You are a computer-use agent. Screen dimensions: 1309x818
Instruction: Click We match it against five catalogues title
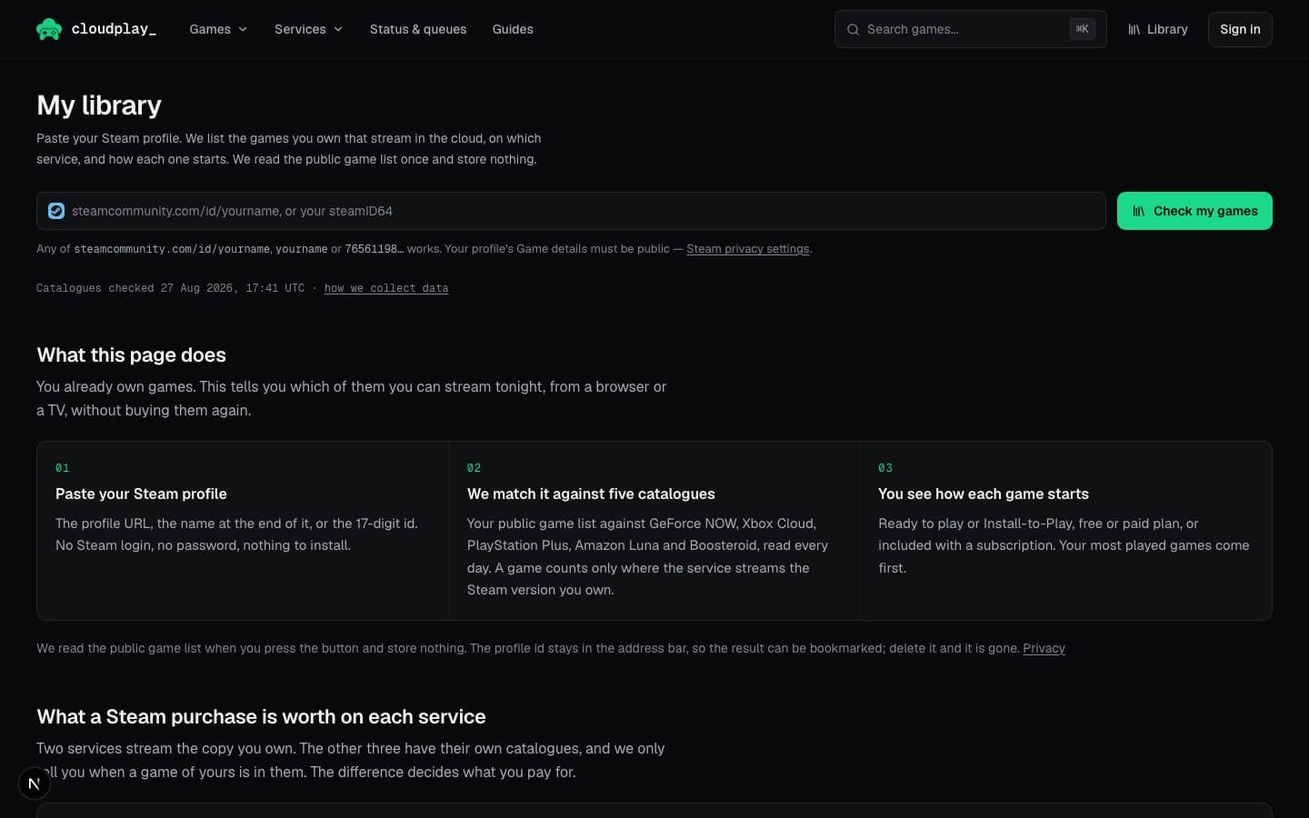(591, 494)
